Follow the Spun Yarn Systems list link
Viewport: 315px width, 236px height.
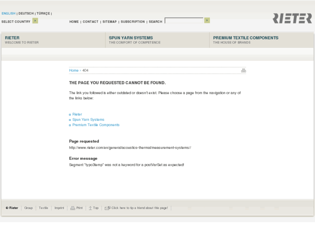pos(88,120)
